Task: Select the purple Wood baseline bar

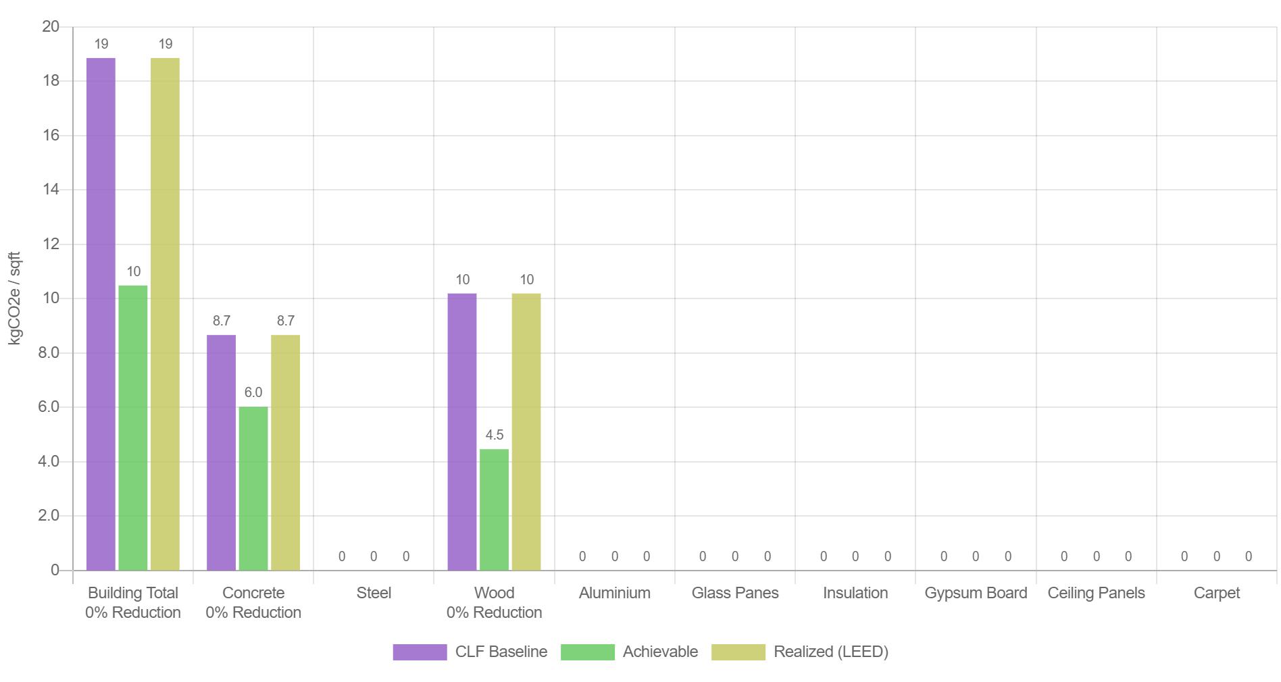Action: pos(462,432)
